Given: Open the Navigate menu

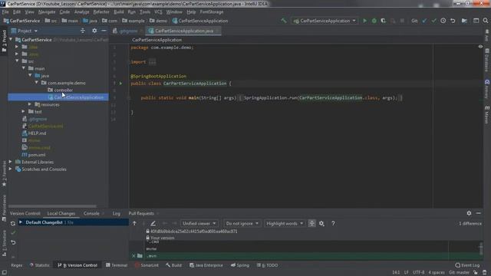Looking at the screenshot, I should (x=47, y=12).
